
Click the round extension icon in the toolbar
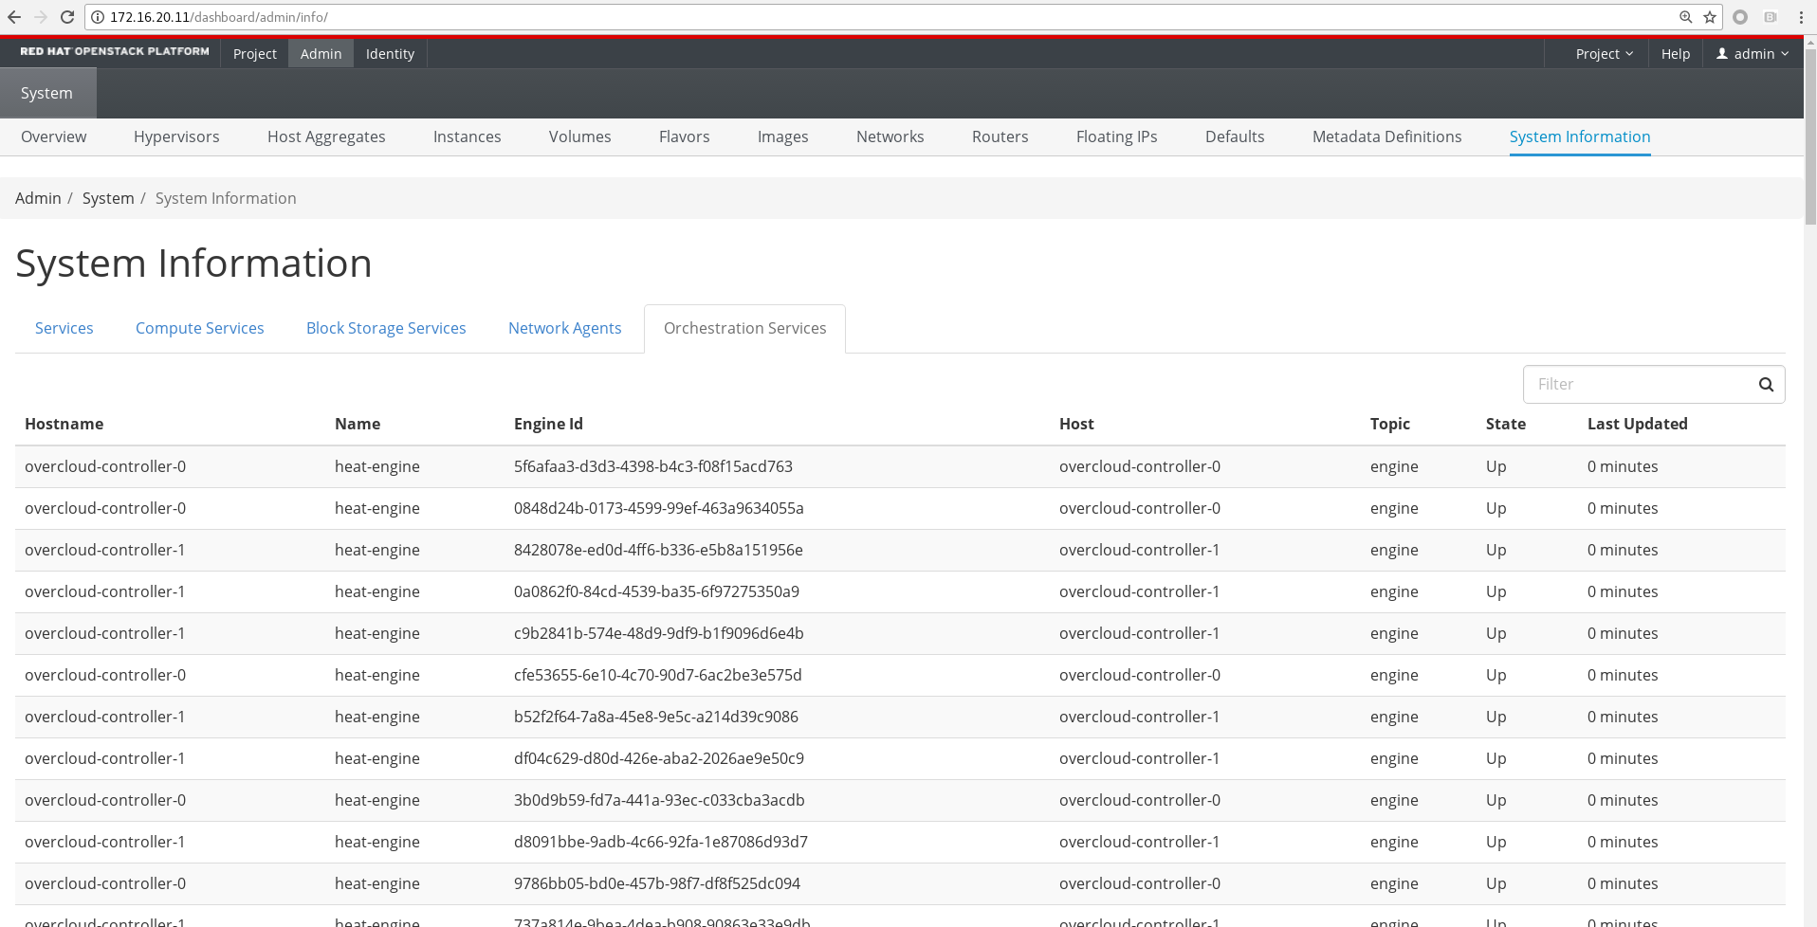1740,17
